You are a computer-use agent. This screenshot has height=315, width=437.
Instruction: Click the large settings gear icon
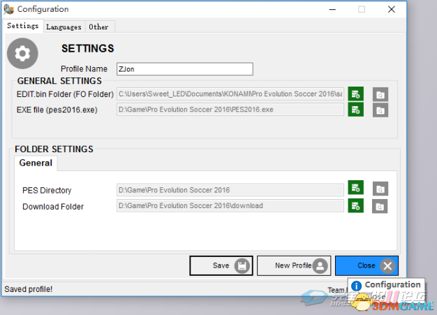[x=22, y=53]
